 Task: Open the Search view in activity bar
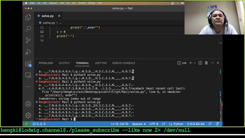click(28, 29)
